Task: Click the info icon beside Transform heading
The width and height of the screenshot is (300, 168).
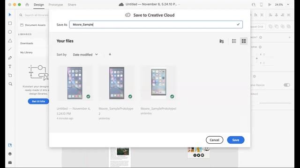Action: coord(260,47)
